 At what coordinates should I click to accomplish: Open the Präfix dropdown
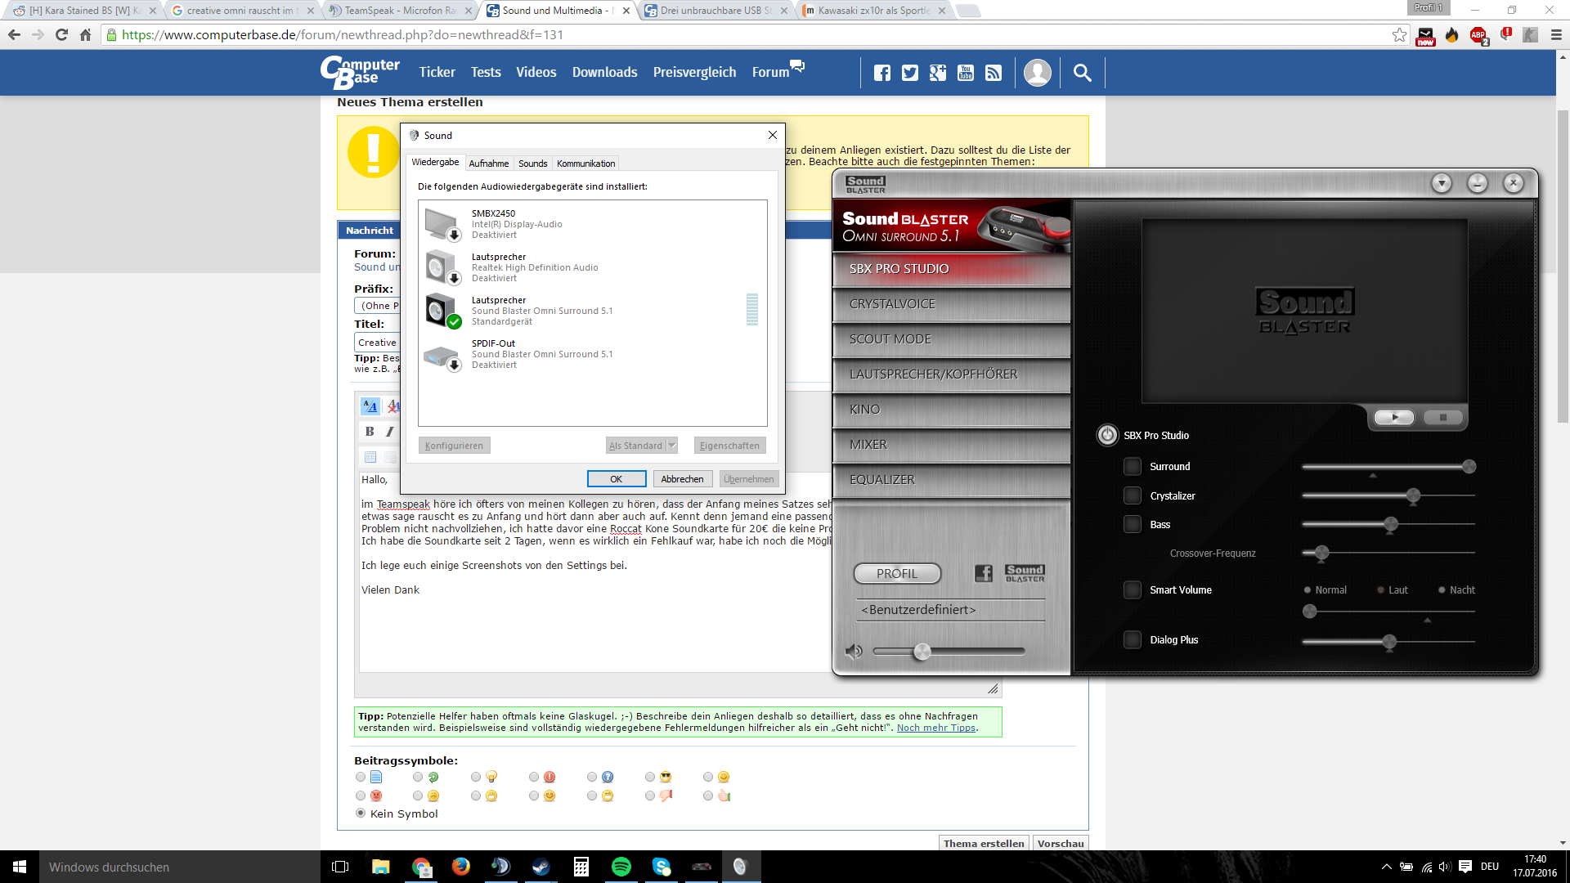(x=377, y=306)
